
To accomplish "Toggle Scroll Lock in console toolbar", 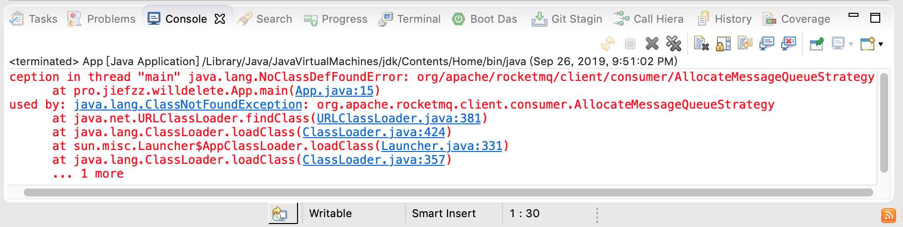I will coord(723,43).
